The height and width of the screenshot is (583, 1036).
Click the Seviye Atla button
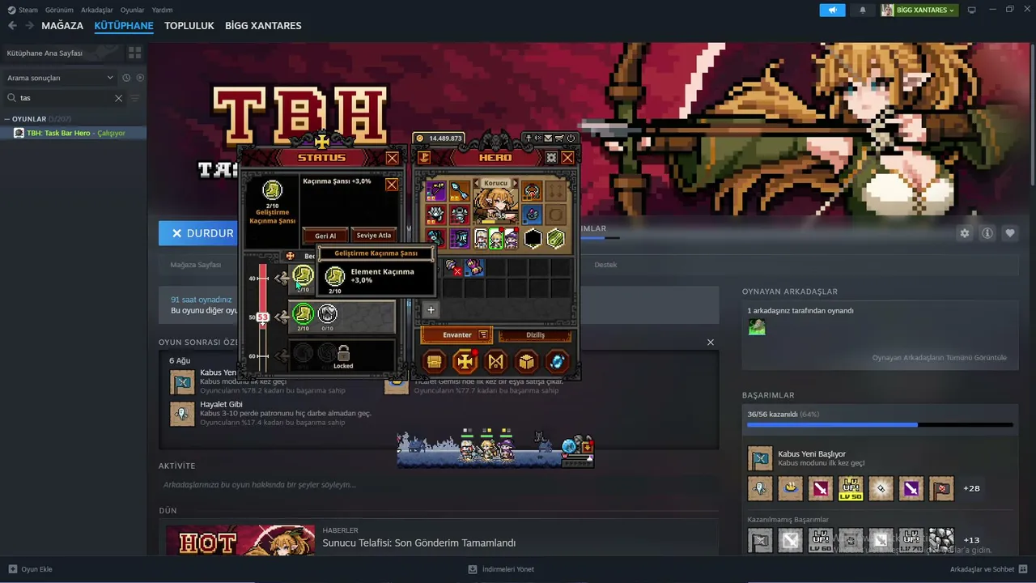pyautogui.click(x=373, y=236)
